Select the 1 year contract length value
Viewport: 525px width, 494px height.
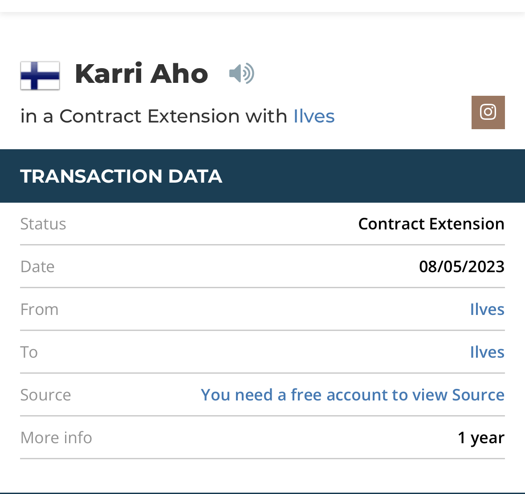[481, 437]
